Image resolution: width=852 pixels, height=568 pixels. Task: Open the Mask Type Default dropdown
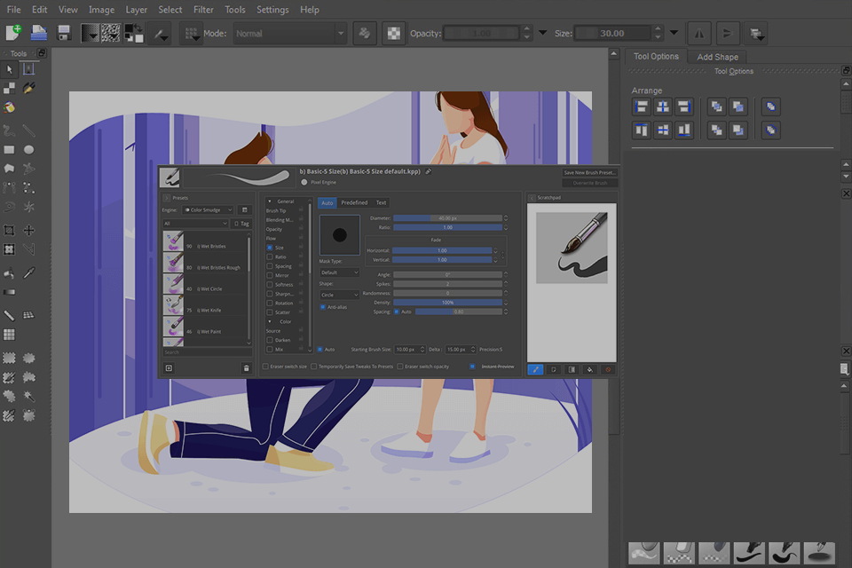(x=338, y=272)
